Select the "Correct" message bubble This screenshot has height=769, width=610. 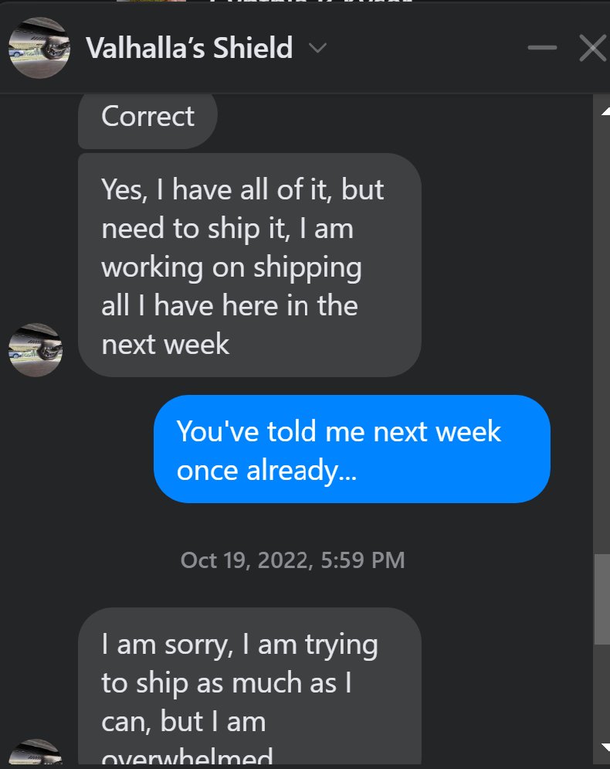pos(147,117)
